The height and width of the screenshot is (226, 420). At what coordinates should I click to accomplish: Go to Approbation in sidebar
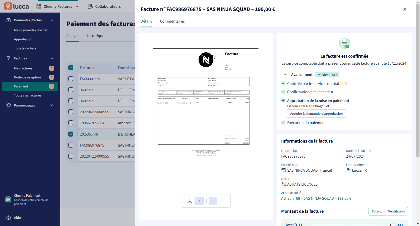[x=23, y=39]
